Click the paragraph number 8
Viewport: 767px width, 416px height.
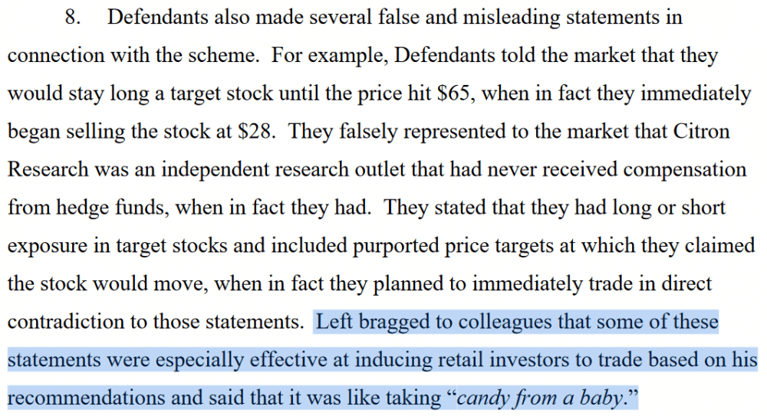point(72,17)
